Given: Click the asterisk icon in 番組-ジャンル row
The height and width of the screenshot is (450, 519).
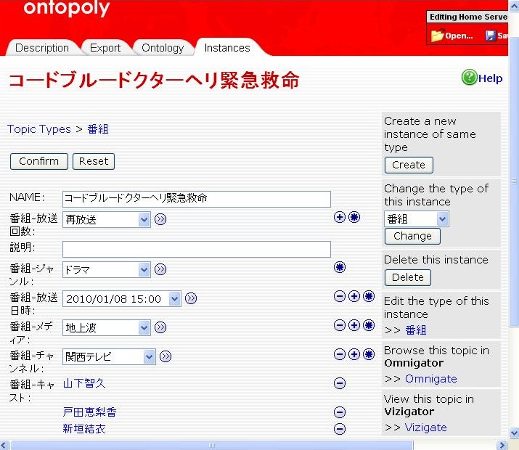Looking at the screenshot, I should coord(340,268).
